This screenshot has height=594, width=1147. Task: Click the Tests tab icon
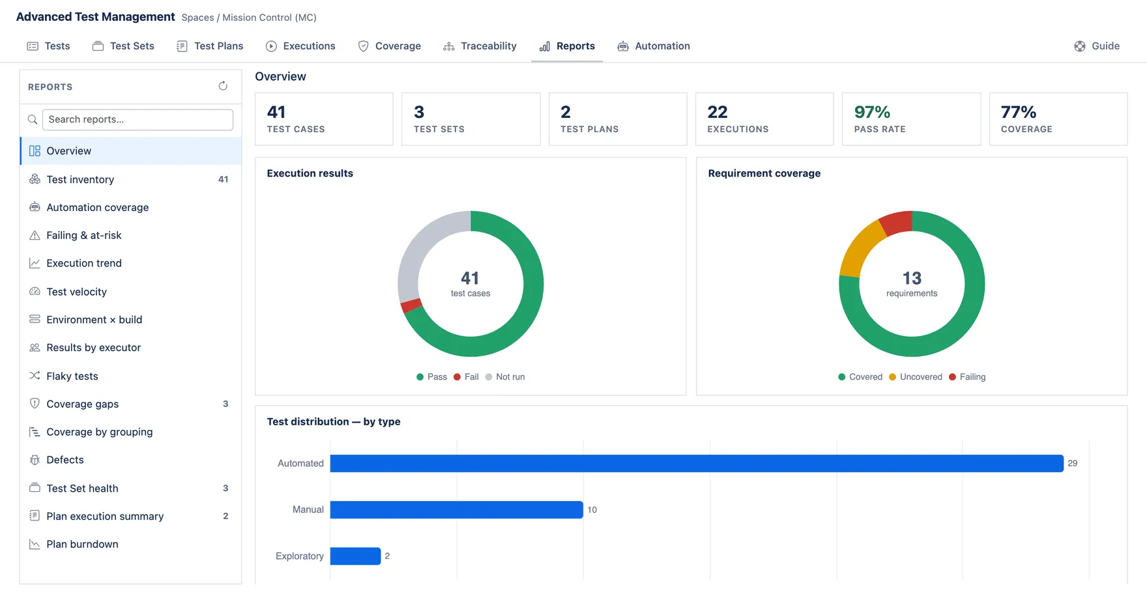[x=33, y=46]
